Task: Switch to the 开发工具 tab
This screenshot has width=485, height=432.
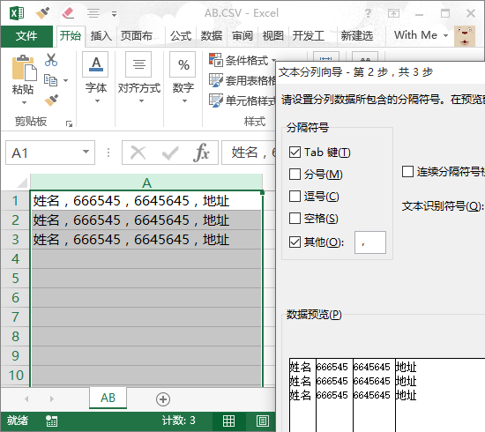Action: pos(309,36)
